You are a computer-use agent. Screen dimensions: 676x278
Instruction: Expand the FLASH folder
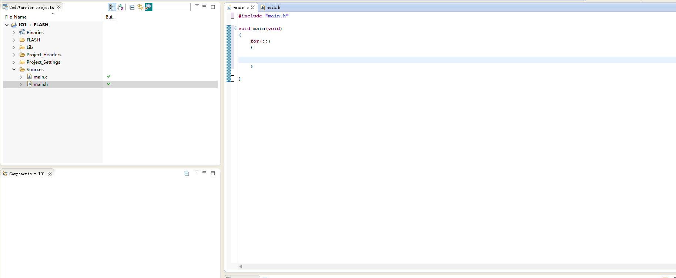(x=14, y=40)
